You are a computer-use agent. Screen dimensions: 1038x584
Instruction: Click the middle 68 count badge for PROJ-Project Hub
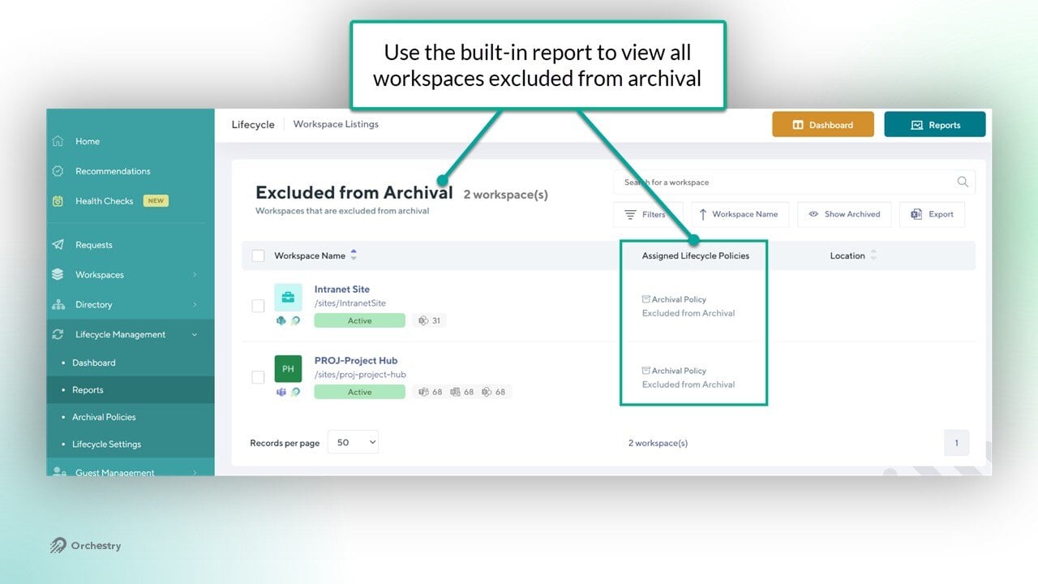coord(461,392)
